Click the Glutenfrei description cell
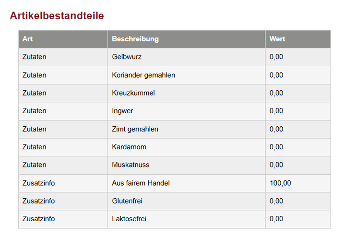This screenshot has width=344, height=239. [x=127, y=201]
